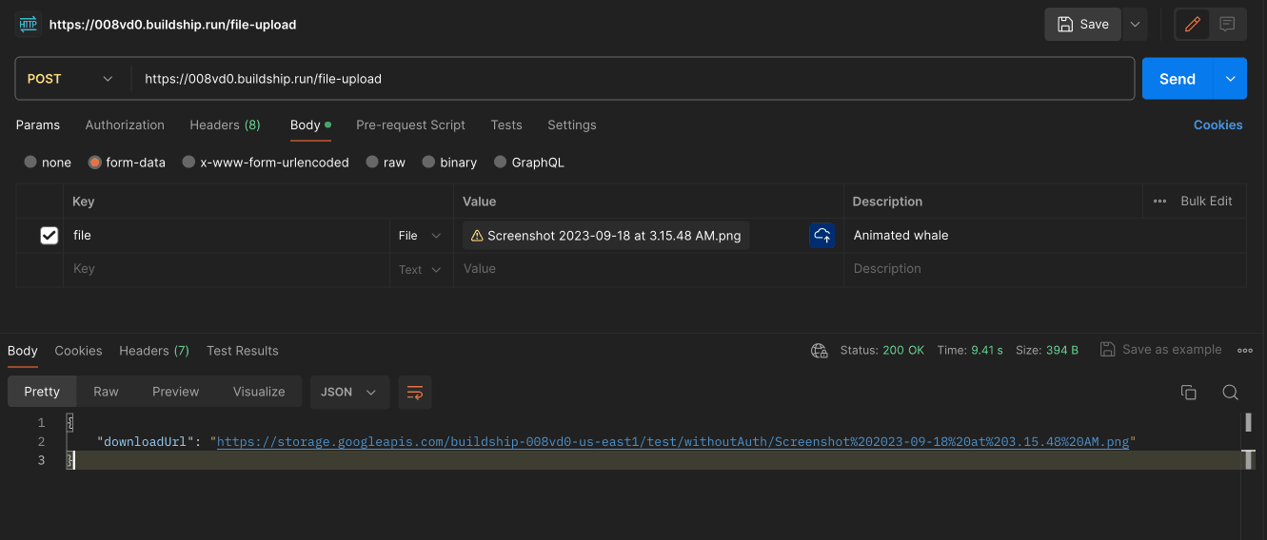Open the File type dropdown for key
This screenshot has height=540, width=1267.
click(x=420, y=236)
